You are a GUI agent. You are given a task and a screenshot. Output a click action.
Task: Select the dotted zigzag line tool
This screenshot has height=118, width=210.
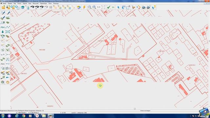coord(8,27)
